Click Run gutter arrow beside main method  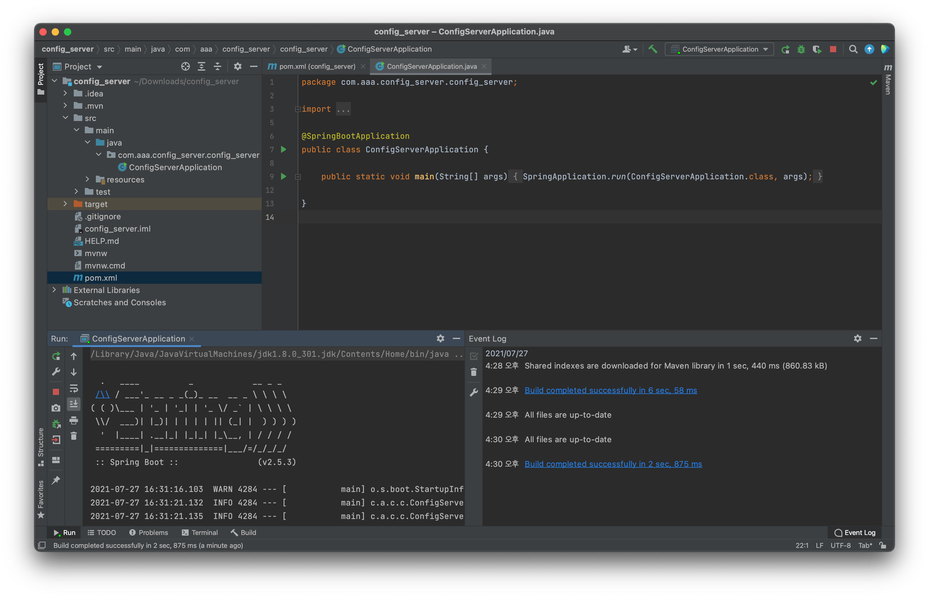284,176
